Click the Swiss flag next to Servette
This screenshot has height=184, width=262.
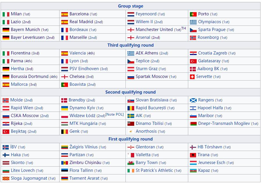192,77
